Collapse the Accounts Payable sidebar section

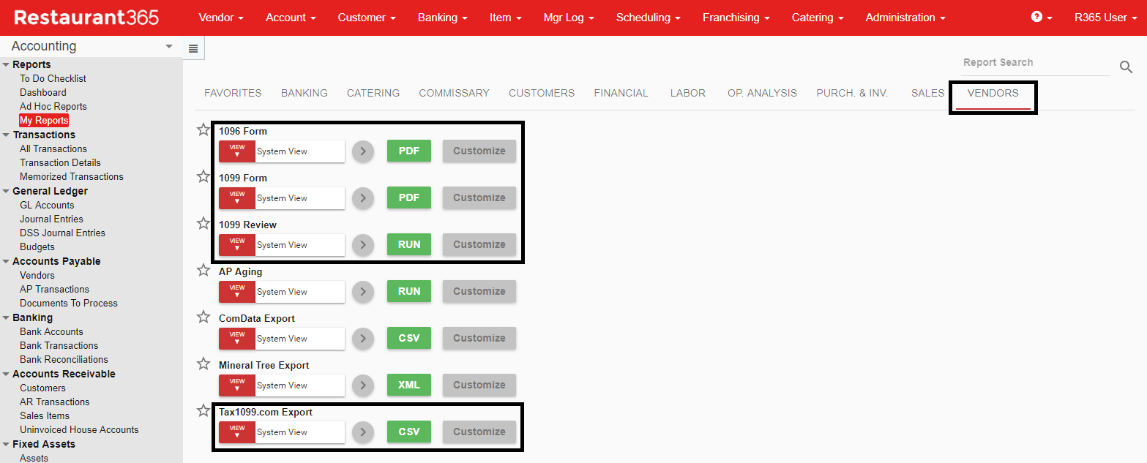[6, 261]
